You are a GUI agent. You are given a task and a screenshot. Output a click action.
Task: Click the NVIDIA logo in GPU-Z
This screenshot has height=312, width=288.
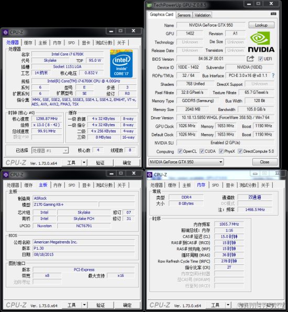pos(261,42)
